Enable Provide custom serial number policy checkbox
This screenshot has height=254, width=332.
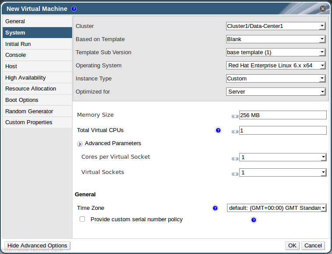click(x=82, y=219)
